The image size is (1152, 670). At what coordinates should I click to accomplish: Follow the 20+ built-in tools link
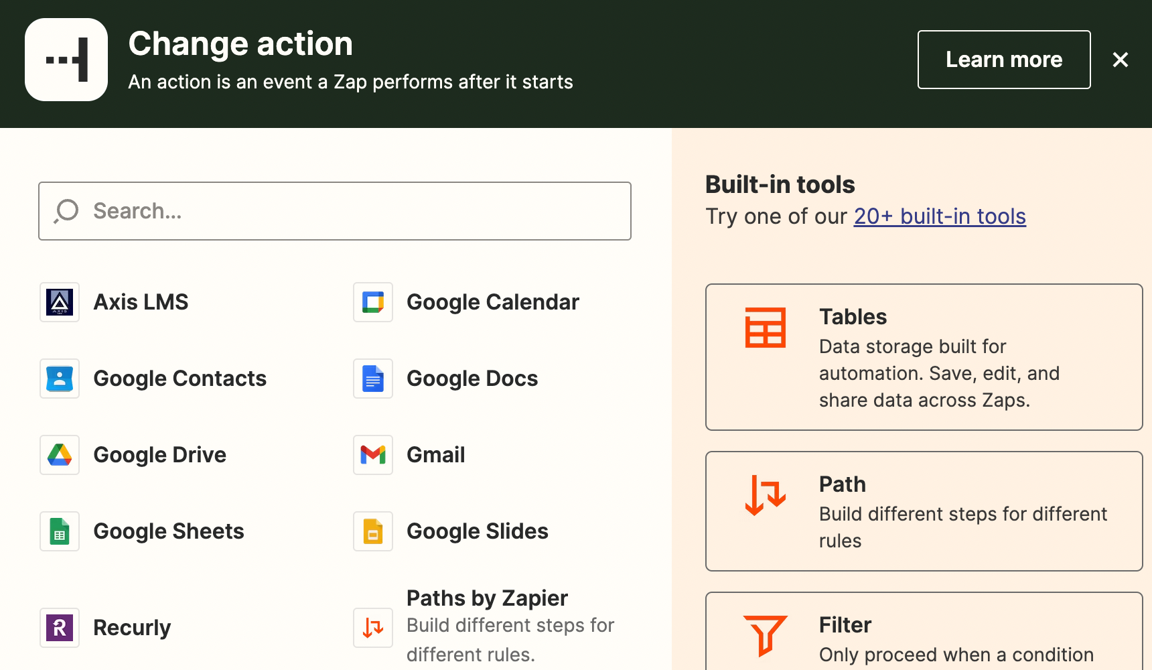(x=939, y=216)
